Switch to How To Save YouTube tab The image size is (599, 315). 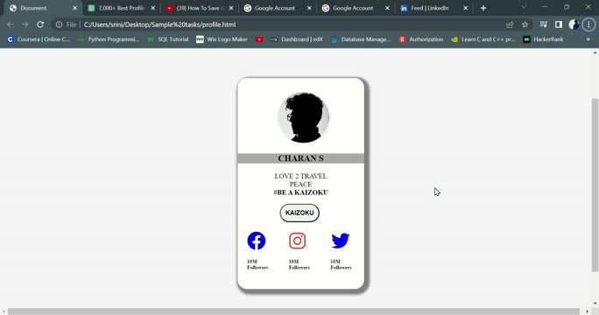coord(200,8)
